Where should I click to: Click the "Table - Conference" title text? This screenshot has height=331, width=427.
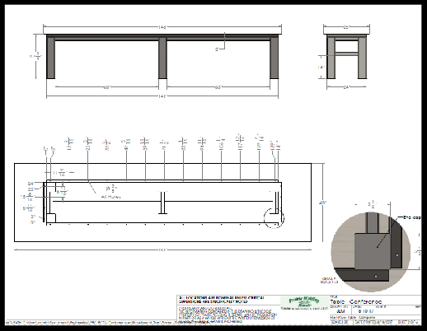point(356,301)
